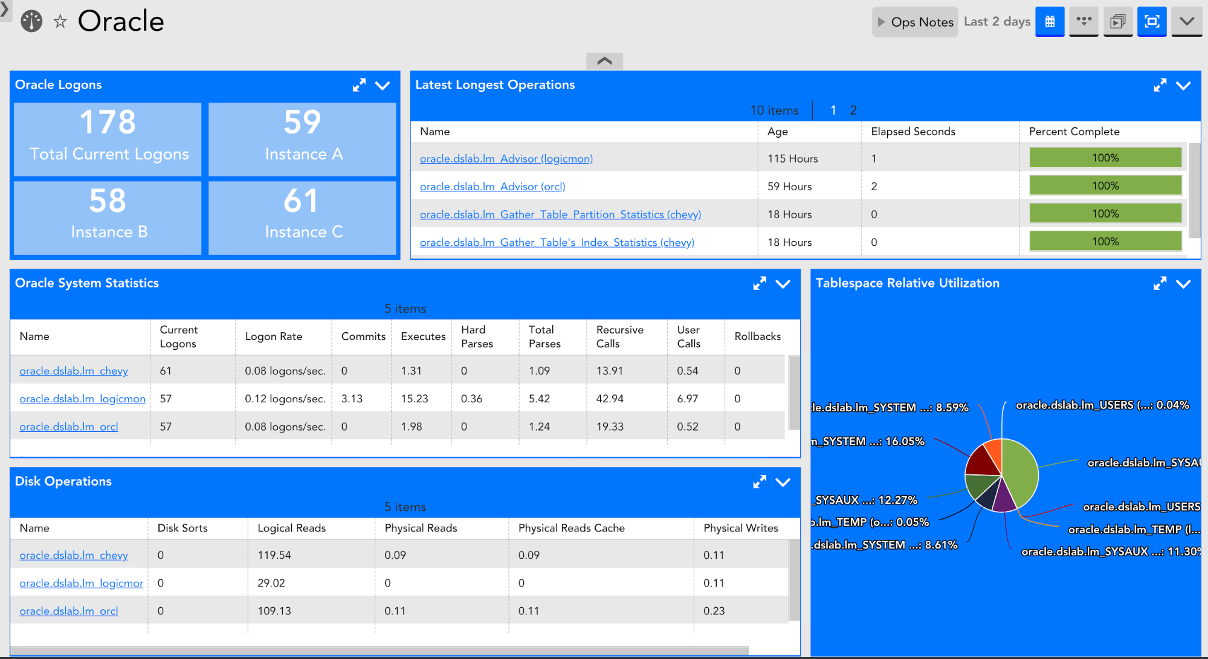Toggle fullscreen mode icon in header

[1152, 22]
